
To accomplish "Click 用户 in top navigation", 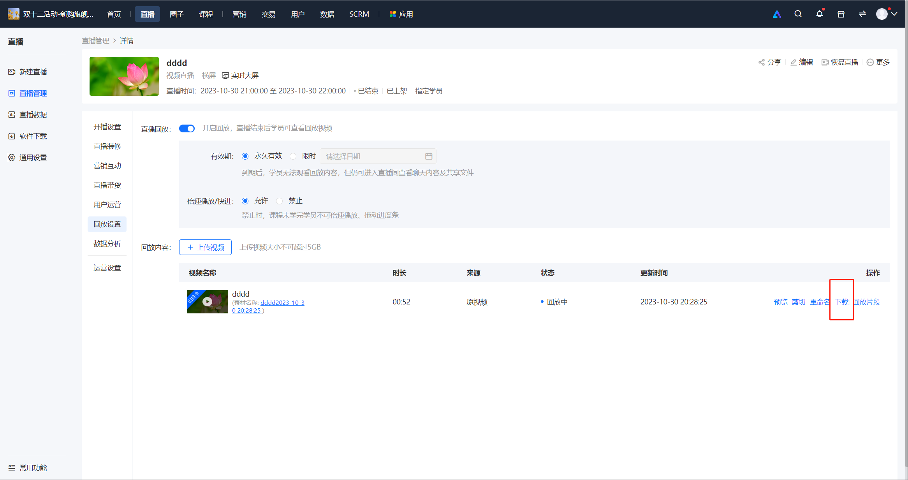I will pyautogui.click(x=298, y=14).
